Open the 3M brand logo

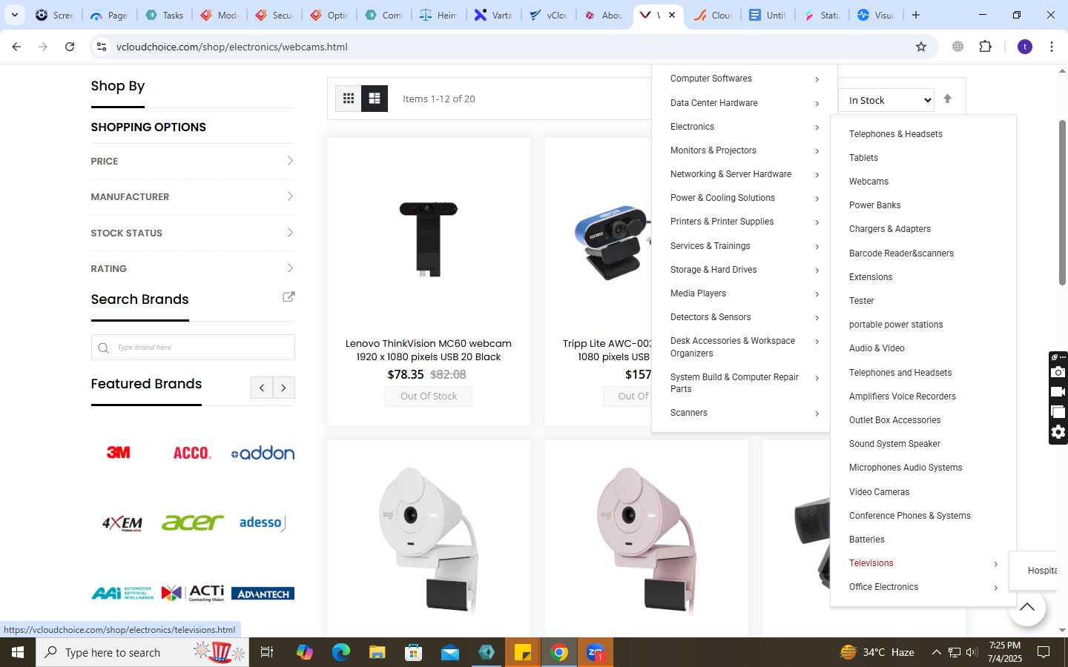coord(119,452)
